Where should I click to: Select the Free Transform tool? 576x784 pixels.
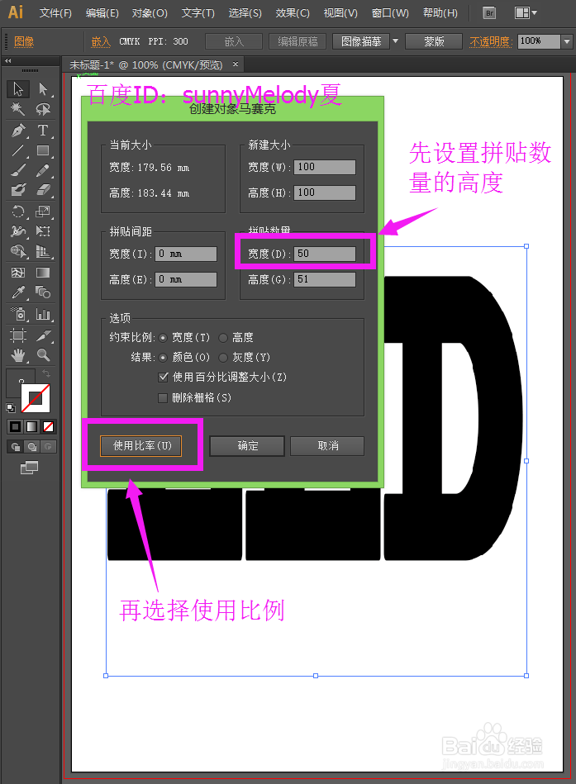pyautogui.click(x=43, y=231)
